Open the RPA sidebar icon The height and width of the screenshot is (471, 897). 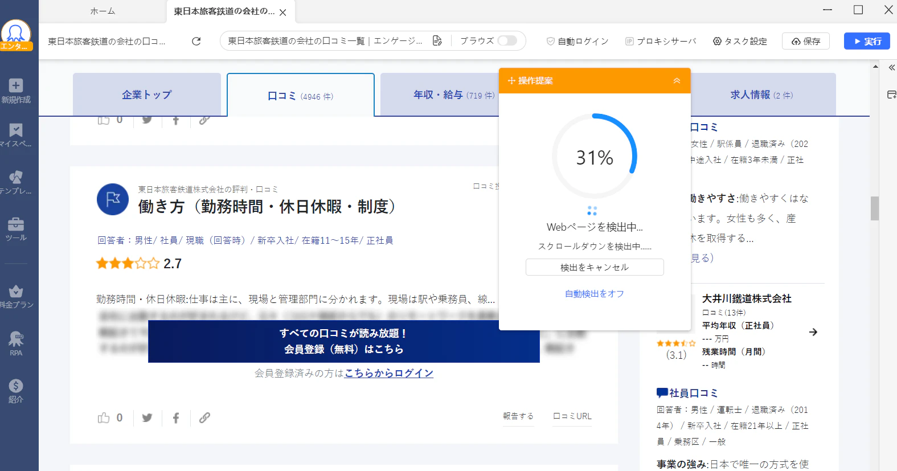click(x=16, y=344)
